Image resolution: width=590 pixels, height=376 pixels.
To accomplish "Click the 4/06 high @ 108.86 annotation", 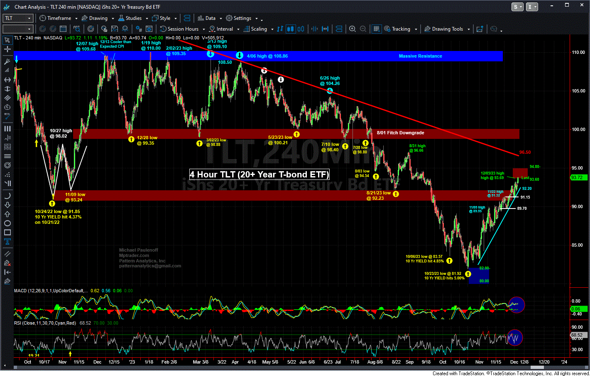I will coord(267,56).
